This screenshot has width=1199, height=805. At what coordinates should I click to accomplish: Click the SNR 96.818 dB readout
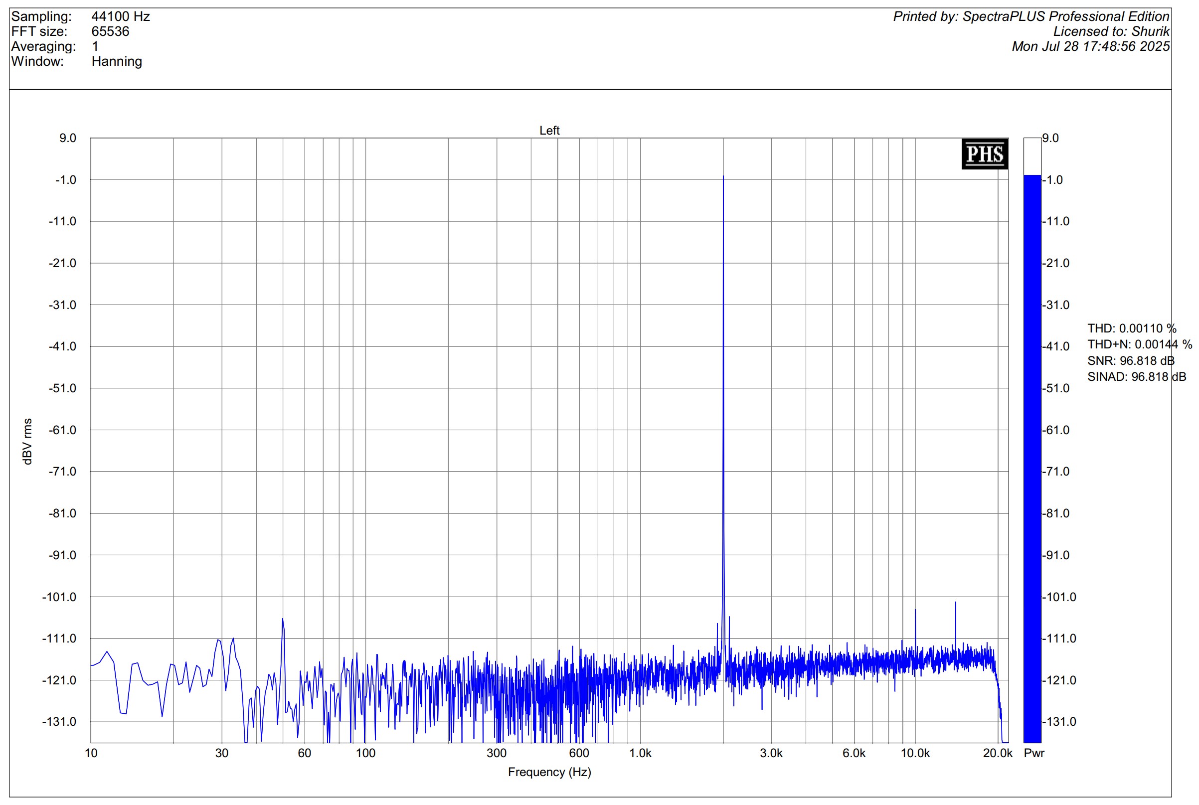tap(1130, 361)
